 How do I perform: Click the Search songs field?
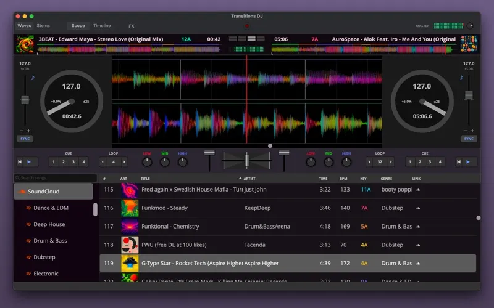point(56,178)
